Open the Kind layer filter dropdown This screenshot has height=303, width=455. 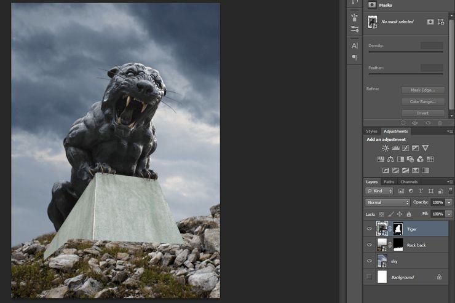[x=379, y=191]
